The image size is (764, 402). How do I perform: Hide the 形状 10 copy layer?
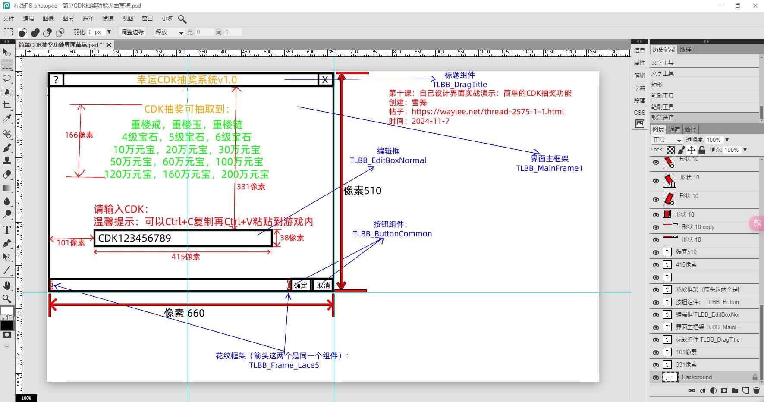click(x=656, y=227)
